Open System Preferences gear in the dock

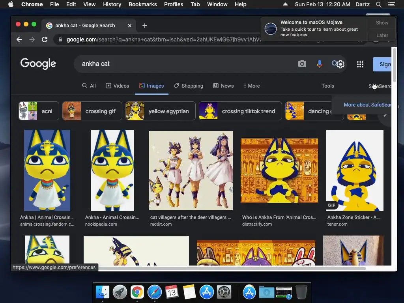224,292
